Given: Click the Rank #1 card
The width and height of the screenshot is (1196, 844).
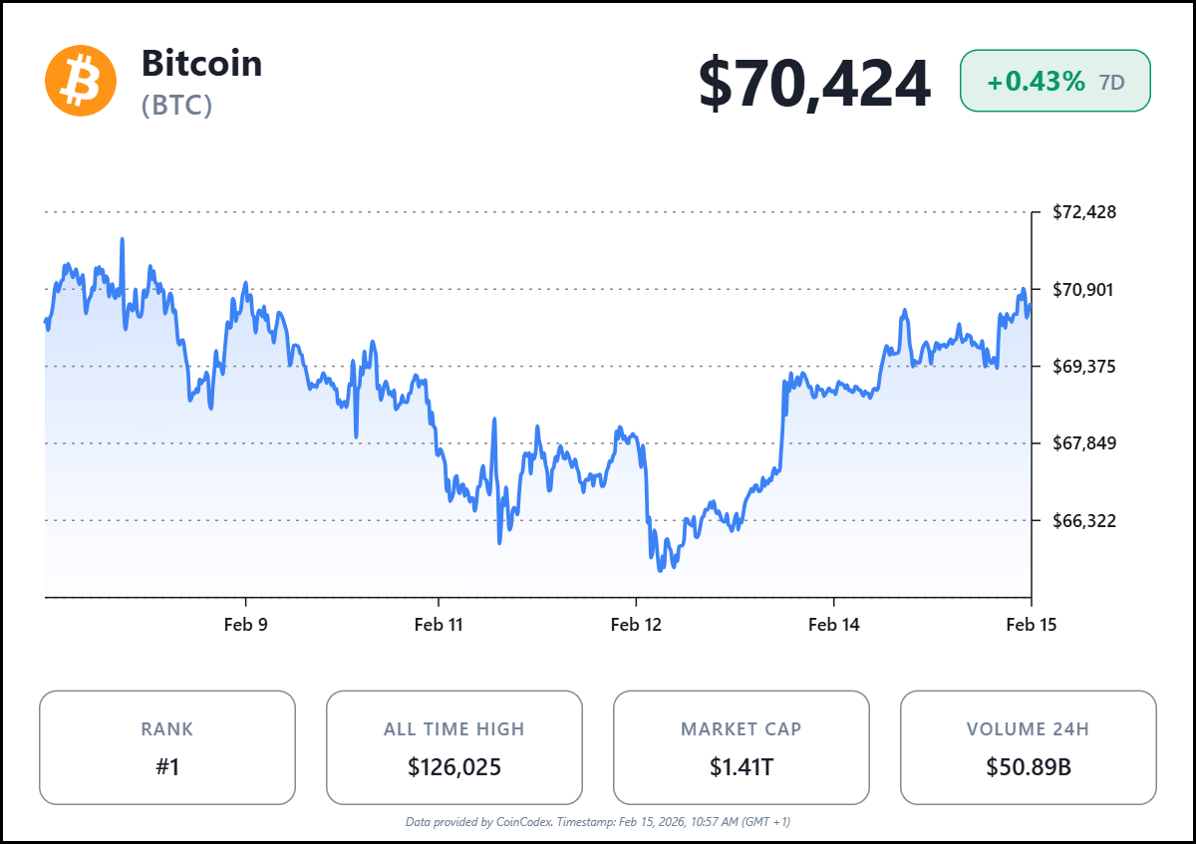Looking at the screenshot, I should (167, 747).
